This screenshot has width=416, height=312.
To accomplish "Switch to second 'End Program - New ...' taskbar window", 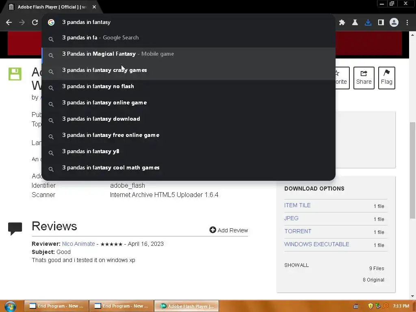I will click(x=121, y=306).
